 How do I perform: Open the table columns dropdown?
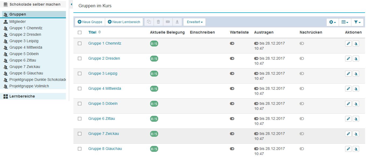(345, 22)
